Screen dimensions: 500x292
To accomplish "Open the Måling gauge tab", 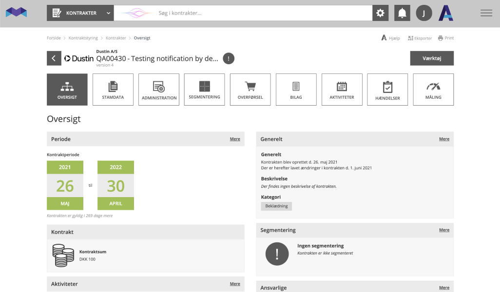I will [x=433, y=90].
